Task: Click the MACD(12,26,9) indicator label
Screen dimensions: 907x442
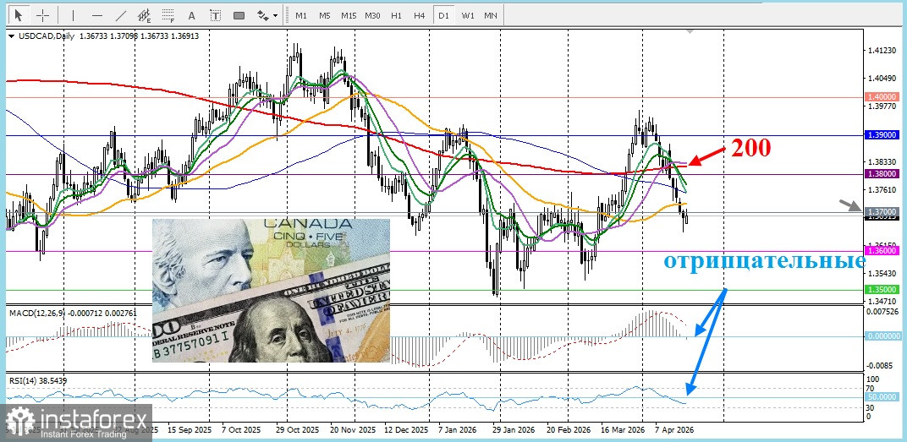Action: pyautogui.click(x=37, y=313)
